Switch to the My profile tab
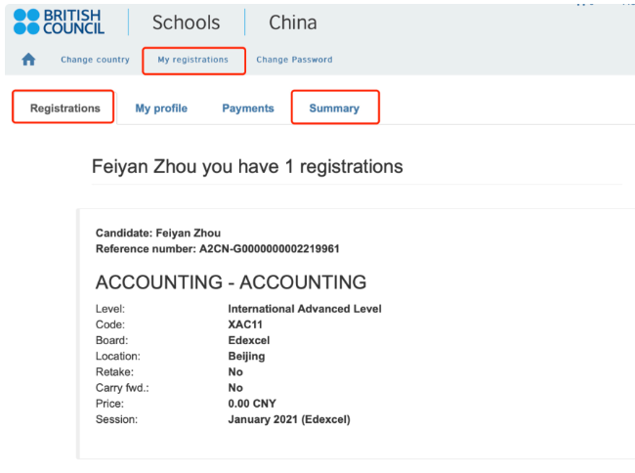Image resolution: width=635 pixels, height=473 pixels. tap(161, 108)
